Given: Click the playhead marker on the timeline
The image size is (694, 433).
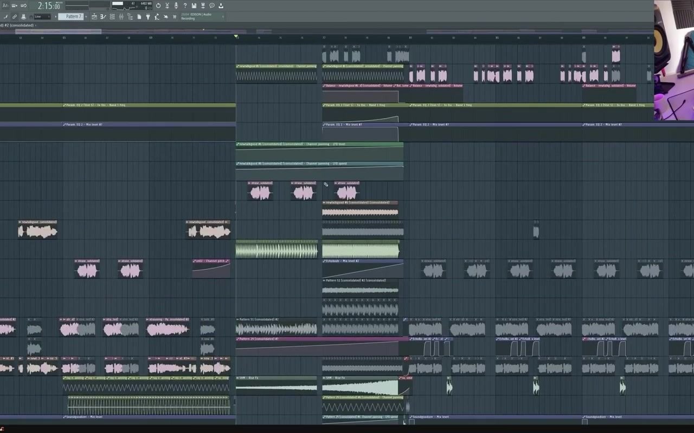Looking at the screenshot, I should click(x=236, y=36).
